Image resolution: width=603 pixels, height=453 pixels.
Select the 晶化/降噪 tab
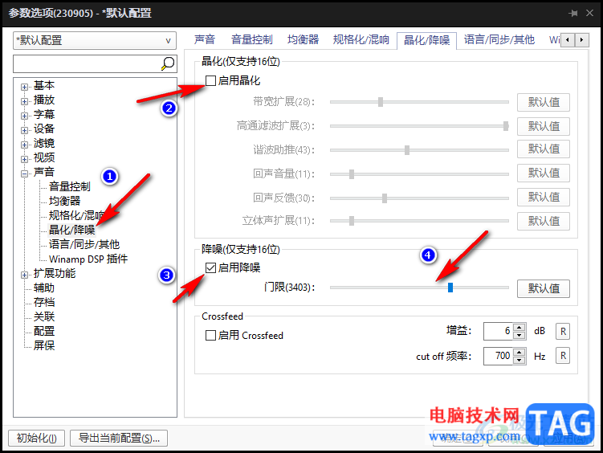[x=426, y=40]
